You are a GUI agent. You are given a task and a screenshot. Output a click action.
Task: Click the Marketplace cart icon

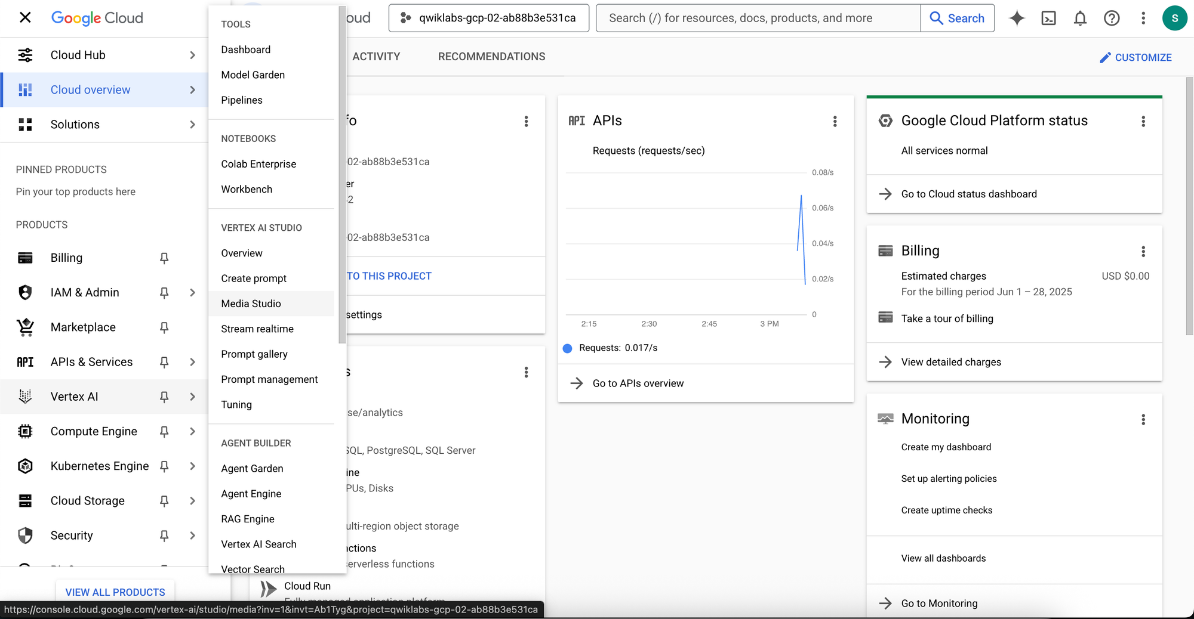(25, 327)
